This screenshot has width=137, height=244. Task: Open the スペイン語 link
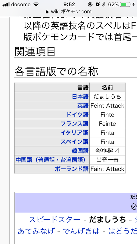[x=74, y=142]
